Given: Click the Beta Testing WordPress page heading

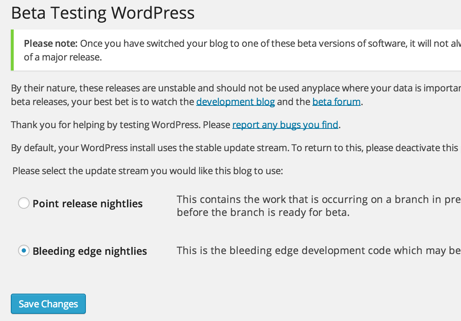Looking at the screenshot, I should [103, 13].
